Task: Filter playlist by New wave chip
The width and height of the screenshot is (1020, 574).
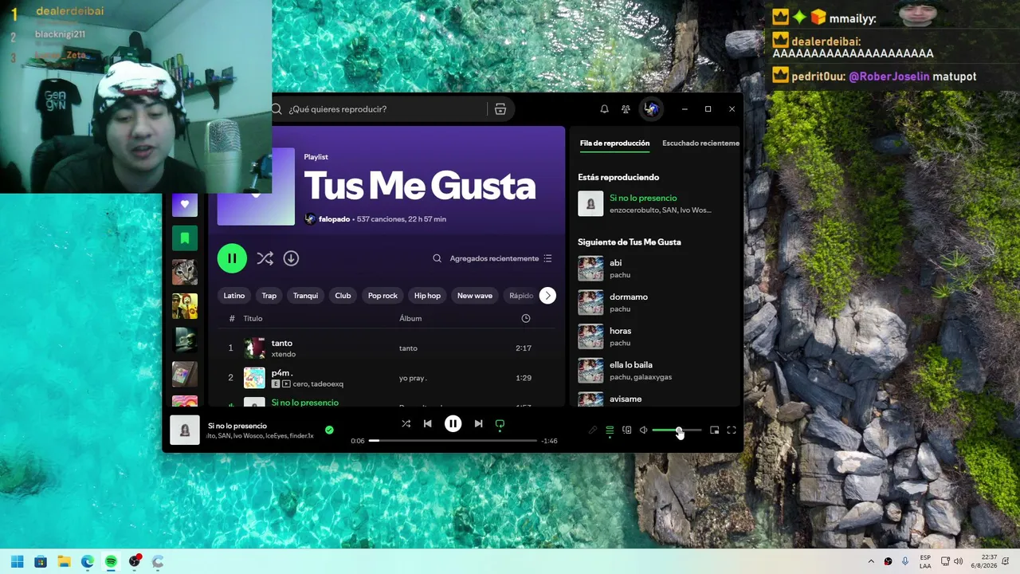Action: click(475, 296)
